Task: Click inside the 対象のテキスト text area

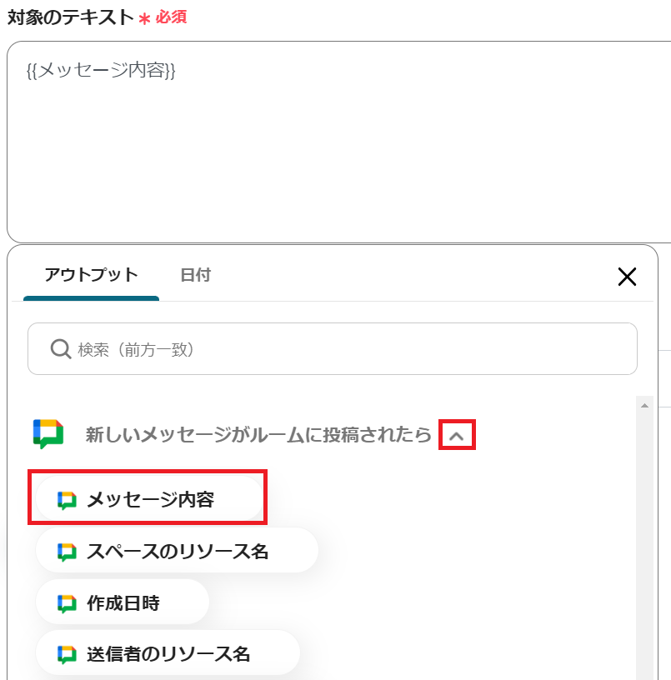Action: click(338, 142)
